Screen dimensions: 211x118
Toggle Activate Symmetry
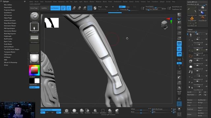coord(50,110)
